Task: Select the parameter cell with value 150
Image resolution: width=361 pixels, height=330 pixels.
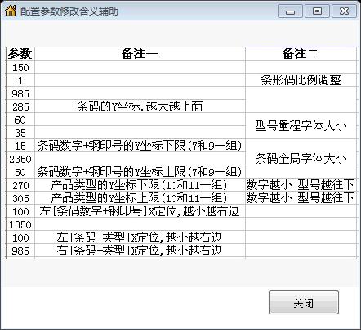Action: tap(20, 67)
